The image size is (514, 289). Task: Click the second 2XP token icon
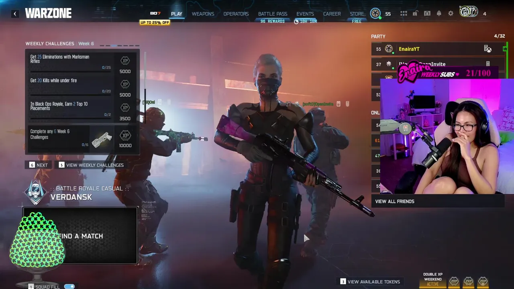pos(468,281)
